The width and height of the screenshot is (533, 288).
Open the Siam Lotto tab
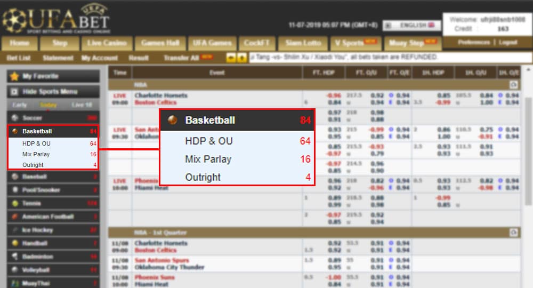(303, 43)
